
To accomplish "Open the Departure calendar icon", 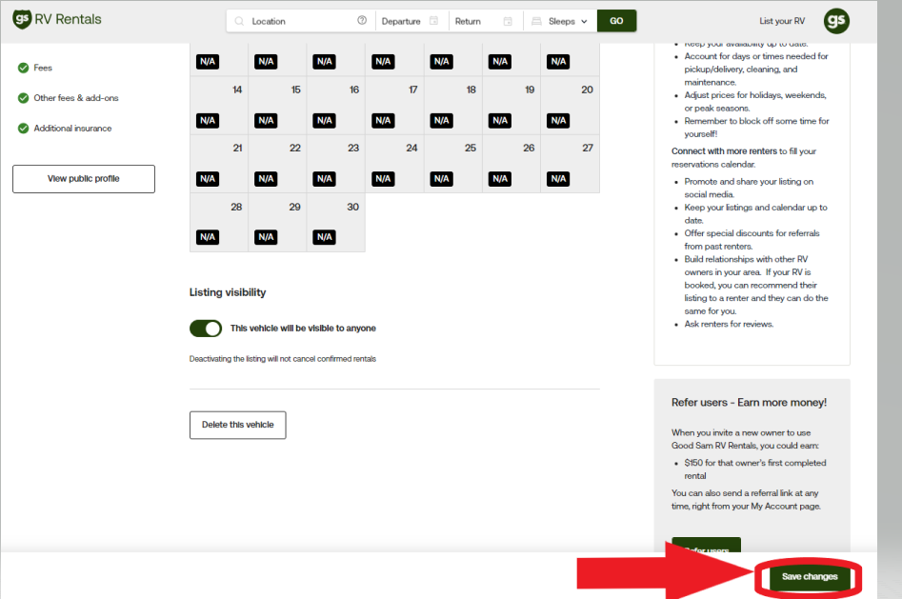I will click(434, 21).
